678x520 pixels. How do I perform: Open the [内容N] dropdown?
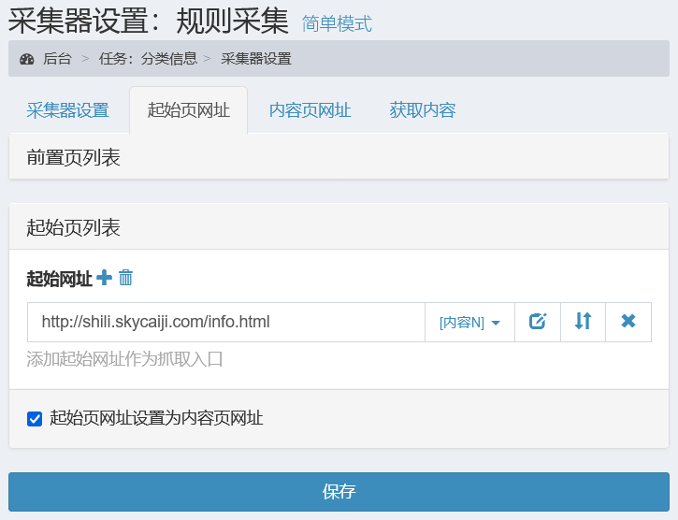click(469, 323)
